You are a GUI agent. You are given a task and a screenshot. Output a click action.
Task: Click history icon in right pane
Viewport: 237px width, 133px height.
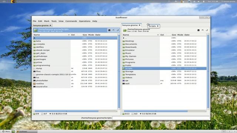click(x=203, y=30)
